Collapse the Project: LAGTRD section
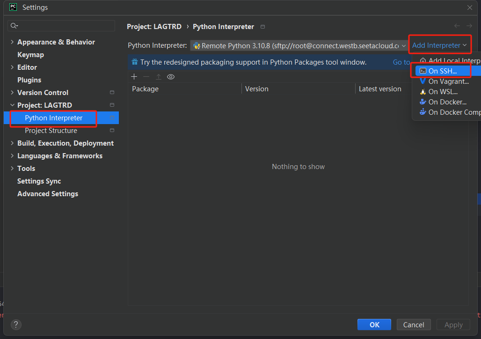481x339 pixels. tap(12, 105)
